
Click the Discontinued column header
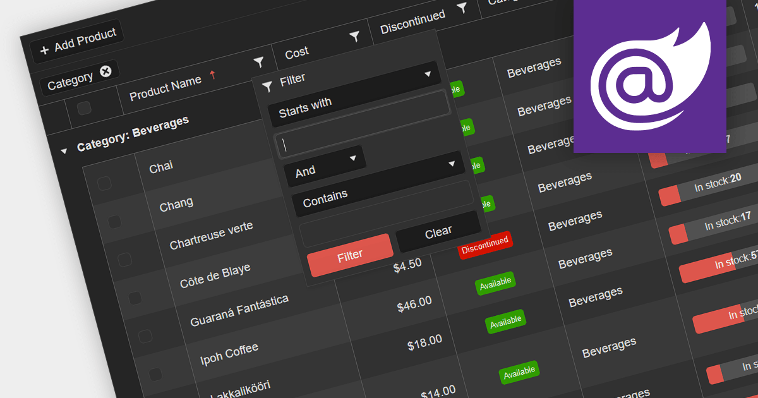(x=412, y=21)
